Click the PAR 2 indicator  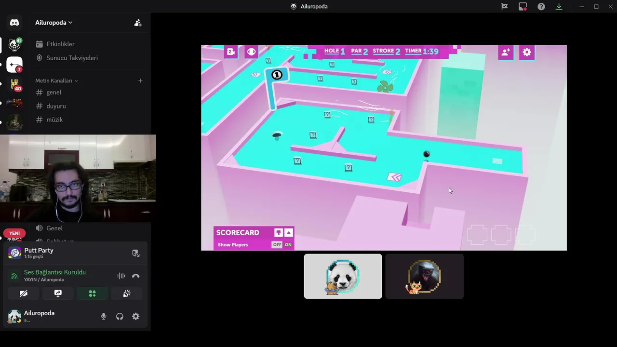[360, 51]
